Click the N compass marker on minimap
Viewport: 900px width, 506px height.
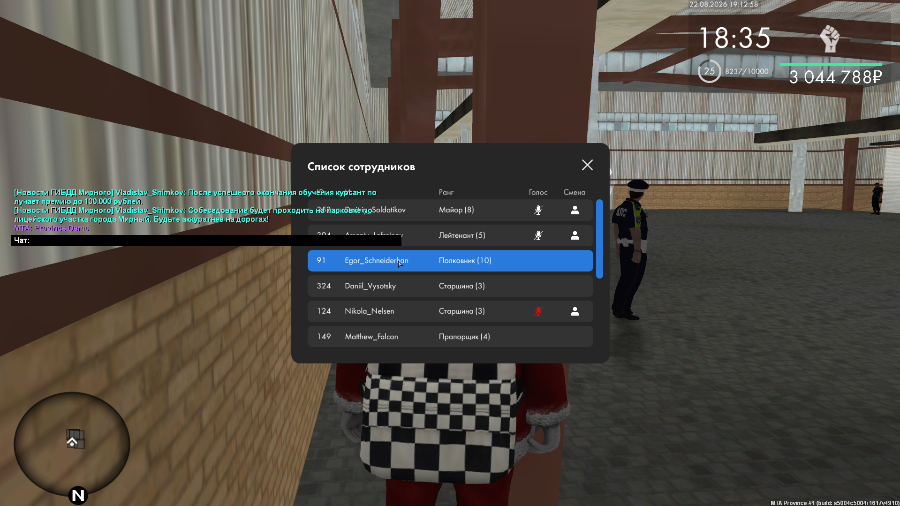click(x=78, y=495)
